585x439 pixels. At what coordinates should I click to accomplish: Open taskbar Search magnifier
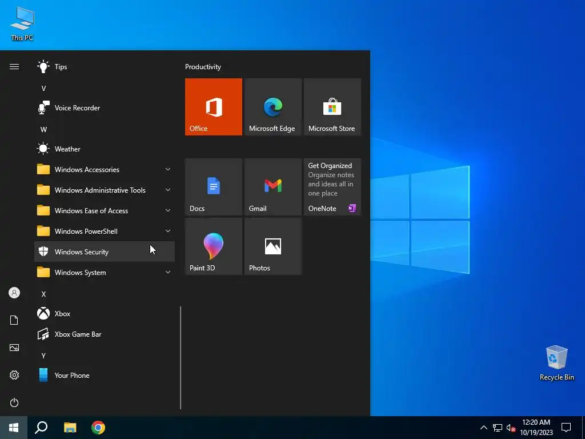click(x=41, y=428)
